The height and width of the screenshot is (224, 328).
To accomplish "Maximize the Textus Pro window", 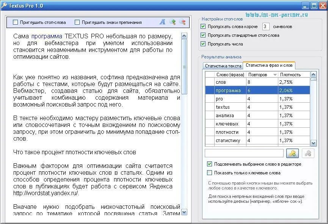I will 314,6.
